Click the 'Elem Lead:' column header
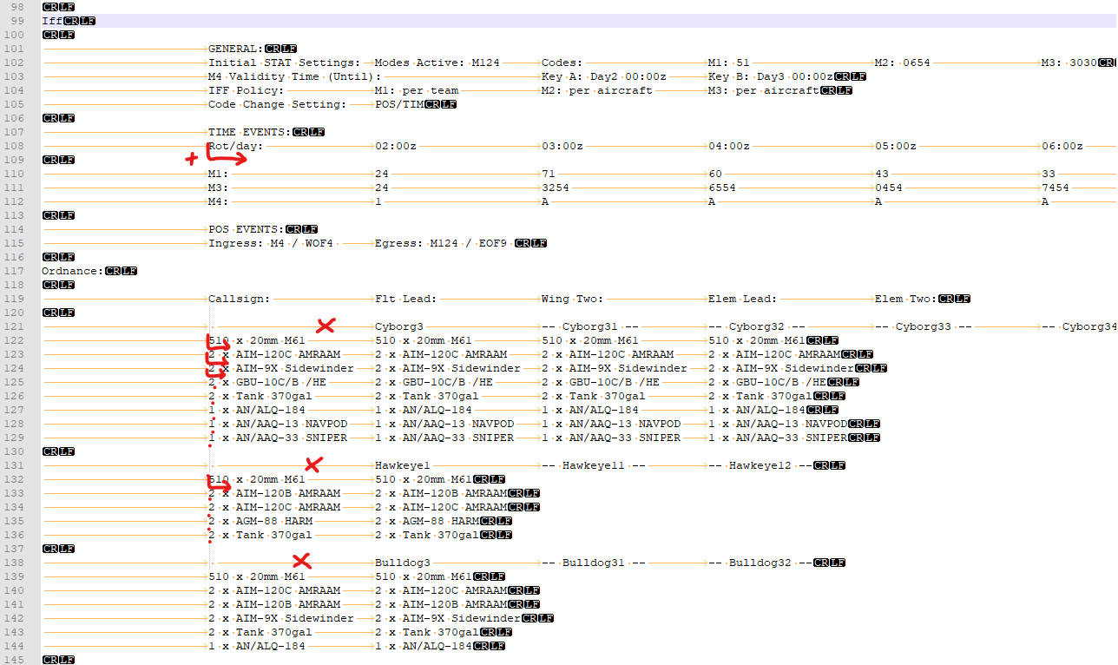Image resolution: width=1118 pixels, height=665 pixels. pos(743,299)
